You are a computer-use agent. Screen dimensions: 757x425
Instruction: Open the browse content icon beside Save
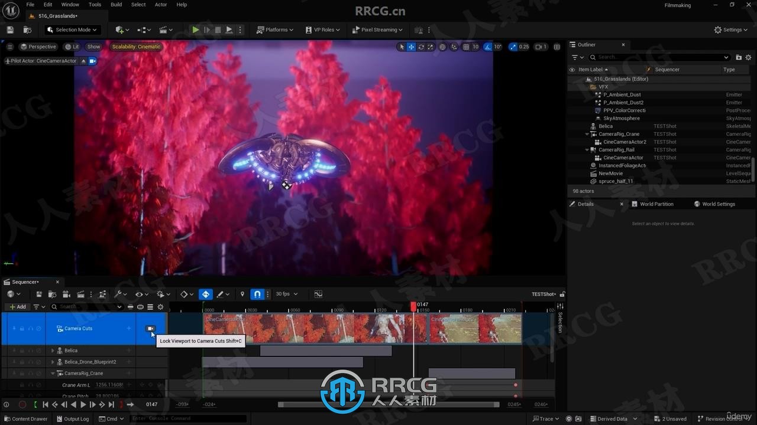point(27,30)
